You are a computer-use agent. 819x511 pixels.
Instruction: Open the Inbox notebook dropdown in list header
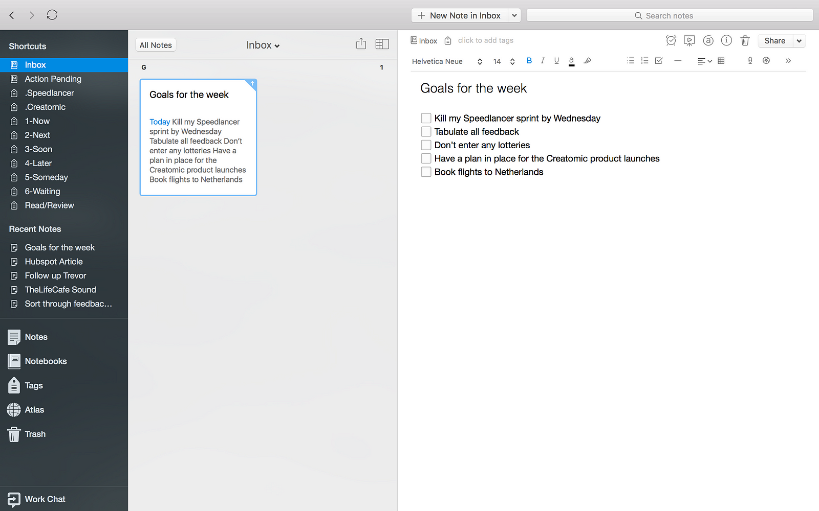[x=263, y=45]
